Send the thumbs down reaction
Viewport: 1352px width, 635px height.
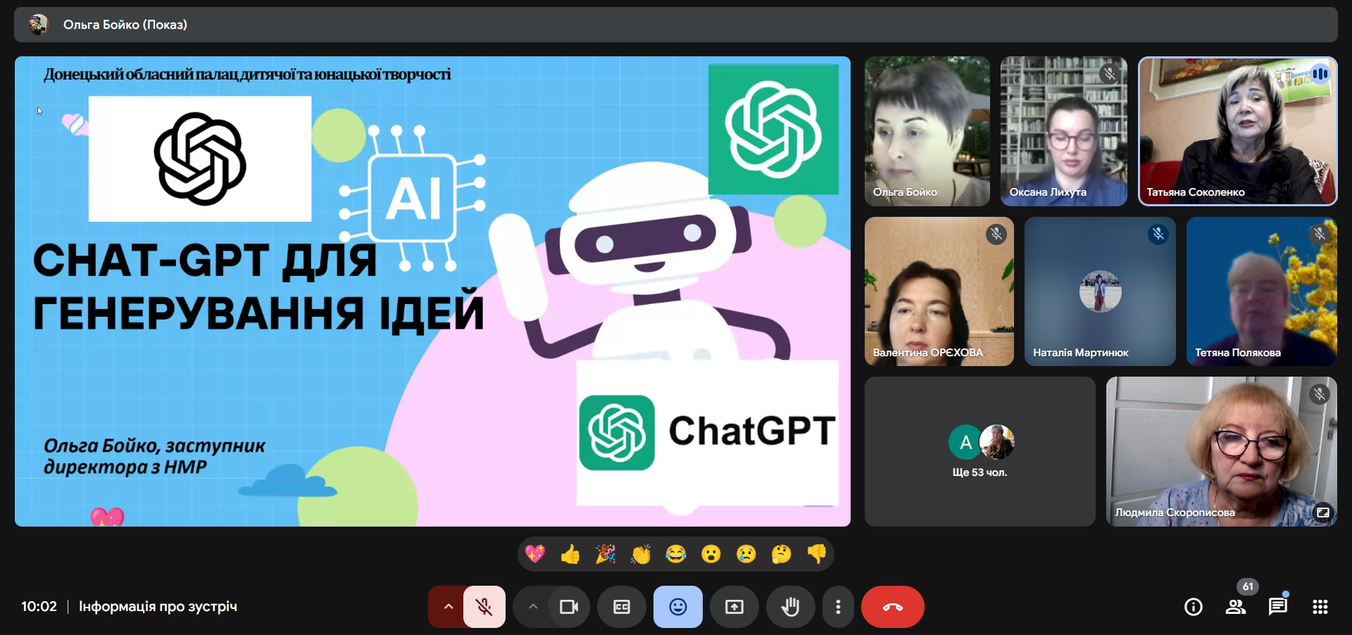[817, 554]
